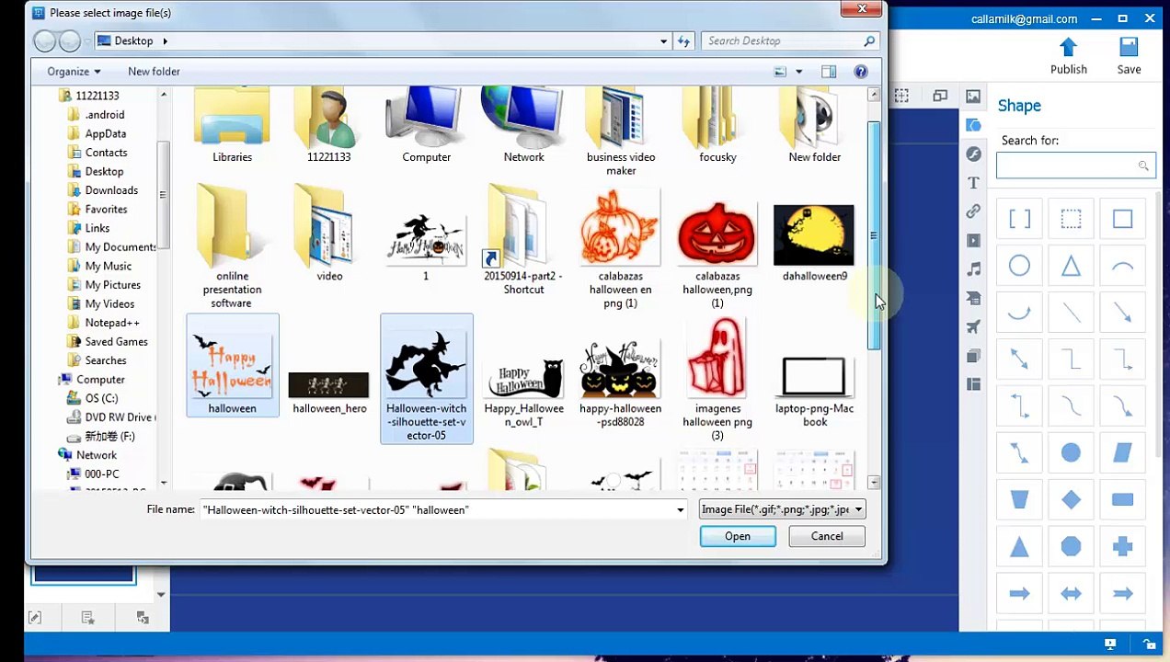1170x662 pixels.
Task: Select the dahalloween9 image thumbnail
Action: click(814, 244)
